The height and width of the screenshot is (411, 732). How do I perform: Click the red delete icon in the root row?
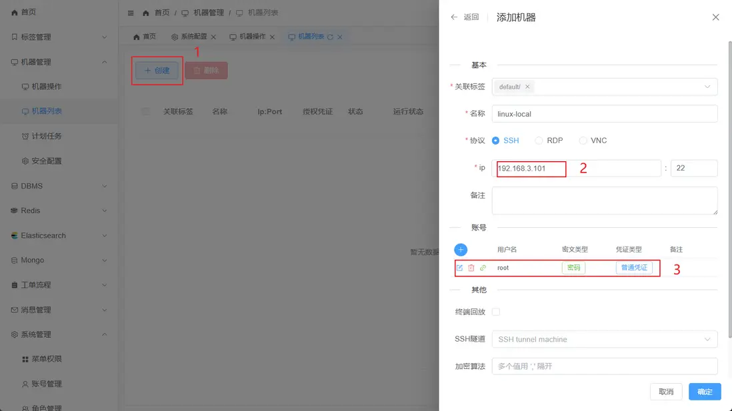[x=471, y=268]
